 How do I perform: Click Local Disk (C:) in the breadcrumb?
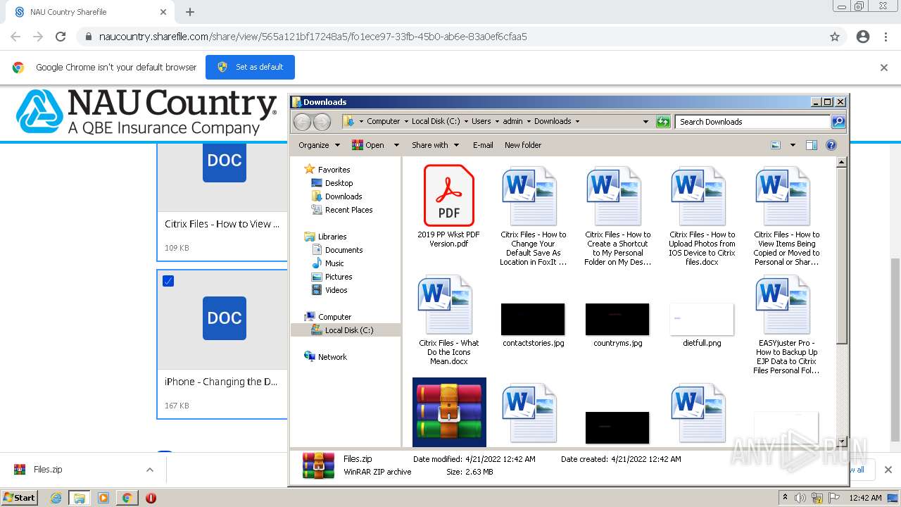click(435, 121)
